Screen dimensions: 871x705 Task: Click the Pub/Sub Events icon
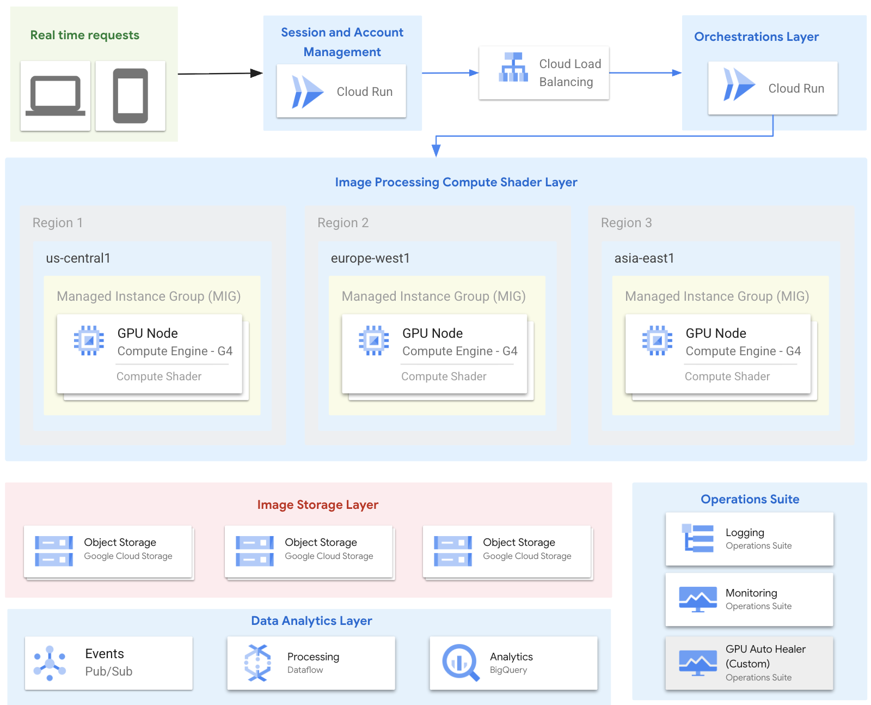[x=50, y=663]
